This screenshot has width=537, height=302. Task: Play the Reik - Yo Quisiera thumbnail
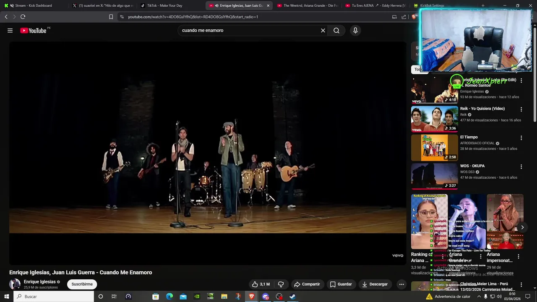(x=434, y=119)
